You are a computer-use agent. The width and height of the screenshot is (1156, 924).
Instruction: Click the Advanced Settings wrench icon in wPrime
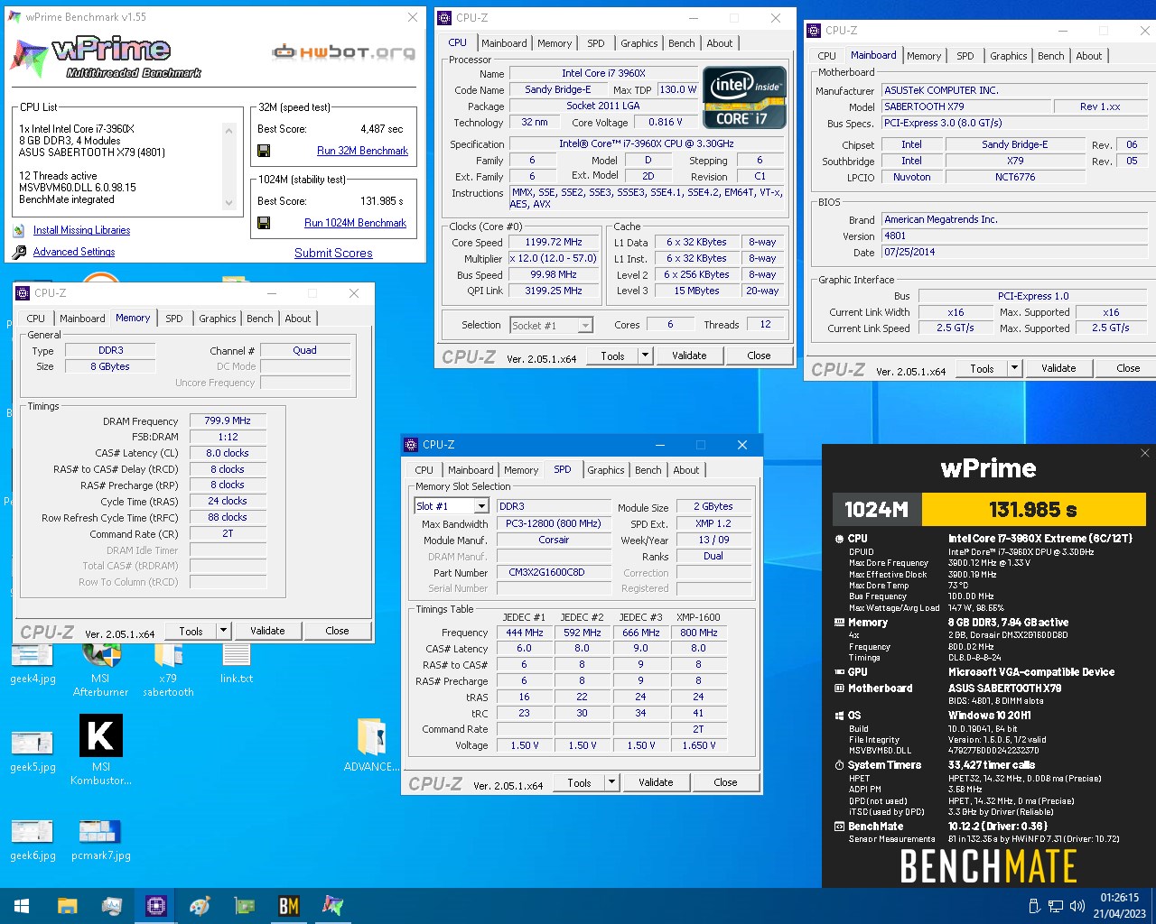[19, 253]
